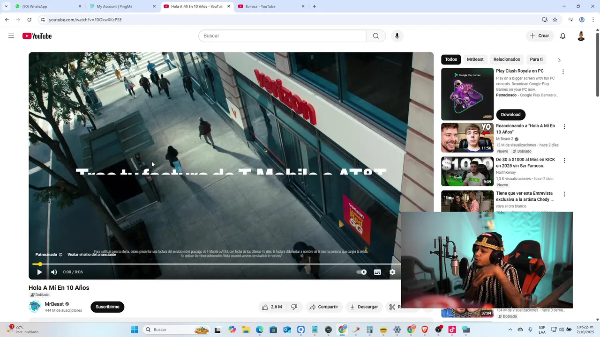Click the address bar URL
600x337 pixels.
85,20
